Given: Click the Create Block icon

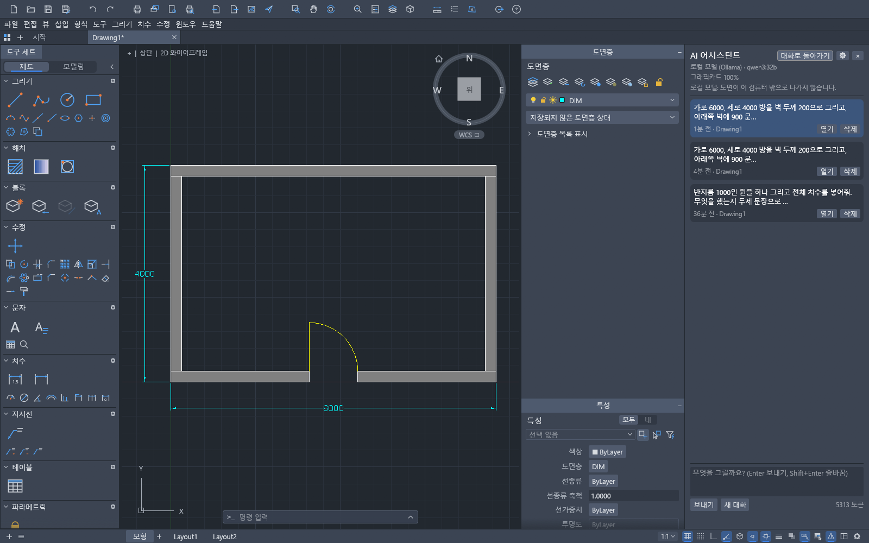Looking at the screenshot, I should click(x=15, y=206).
